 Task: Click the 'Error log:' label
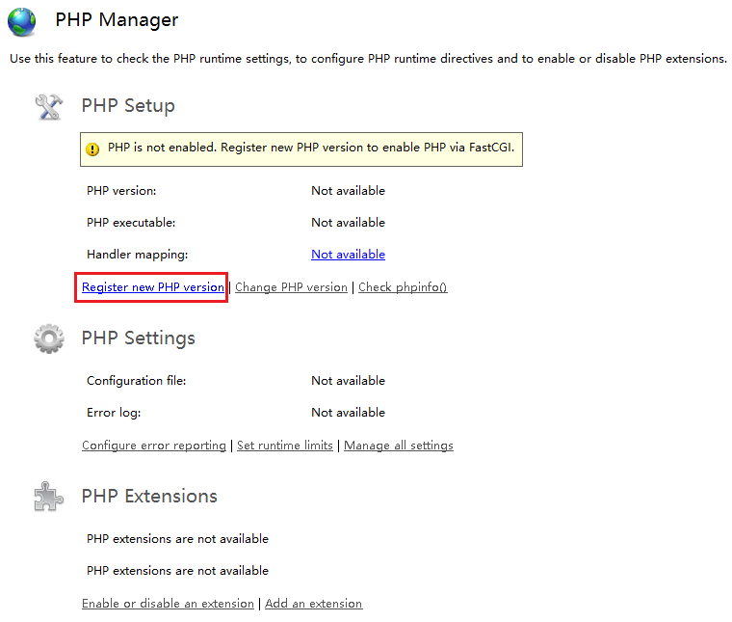(114, 413)
